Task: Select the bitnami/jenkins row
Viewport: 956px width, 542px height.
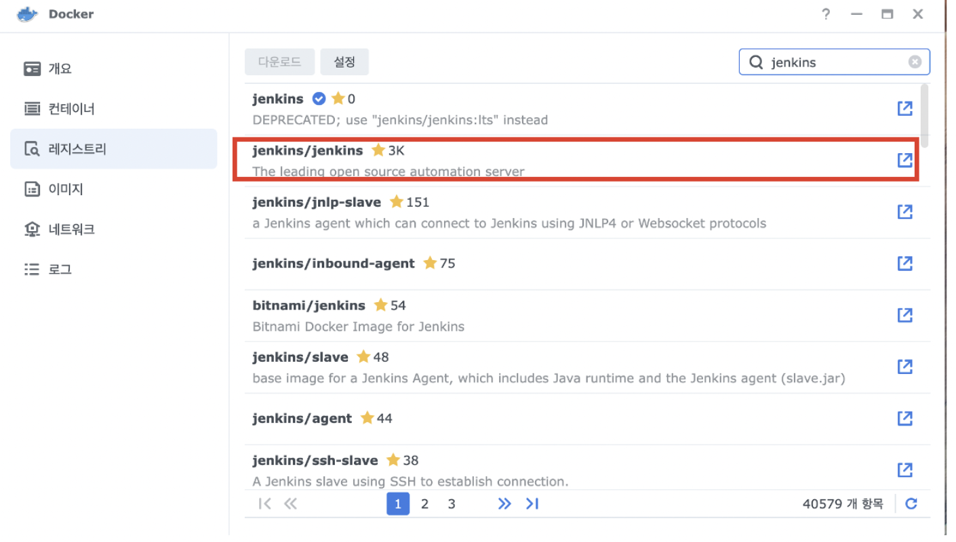Action: tap(587, 316)
